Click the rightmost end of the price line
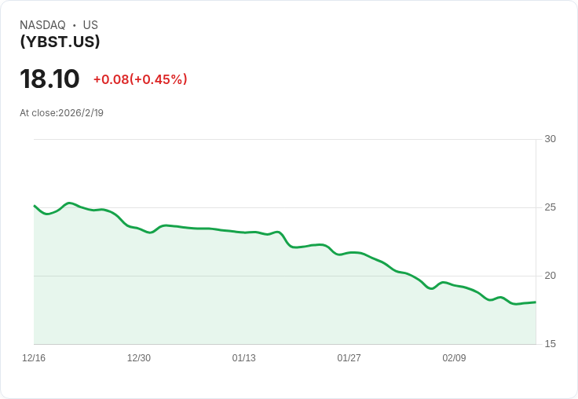 coord(535,302)
